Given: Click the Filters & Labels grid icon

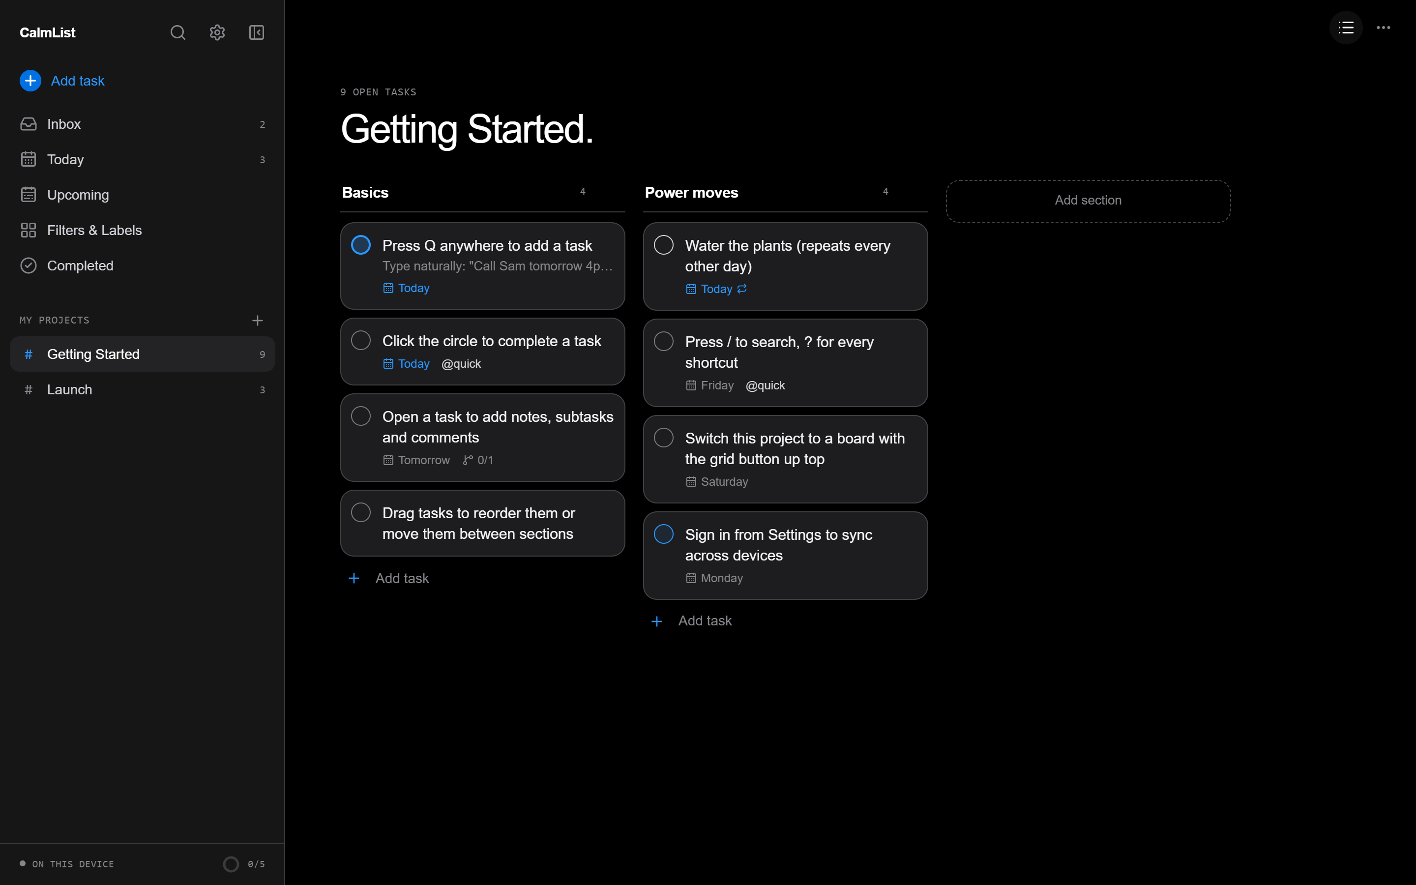Looking at the screenshot, I should point(28,230).
